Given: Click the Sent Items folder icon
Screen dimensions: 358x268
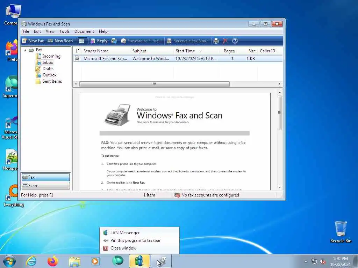Looking at the screenshot, I should [x=38, y=81].
